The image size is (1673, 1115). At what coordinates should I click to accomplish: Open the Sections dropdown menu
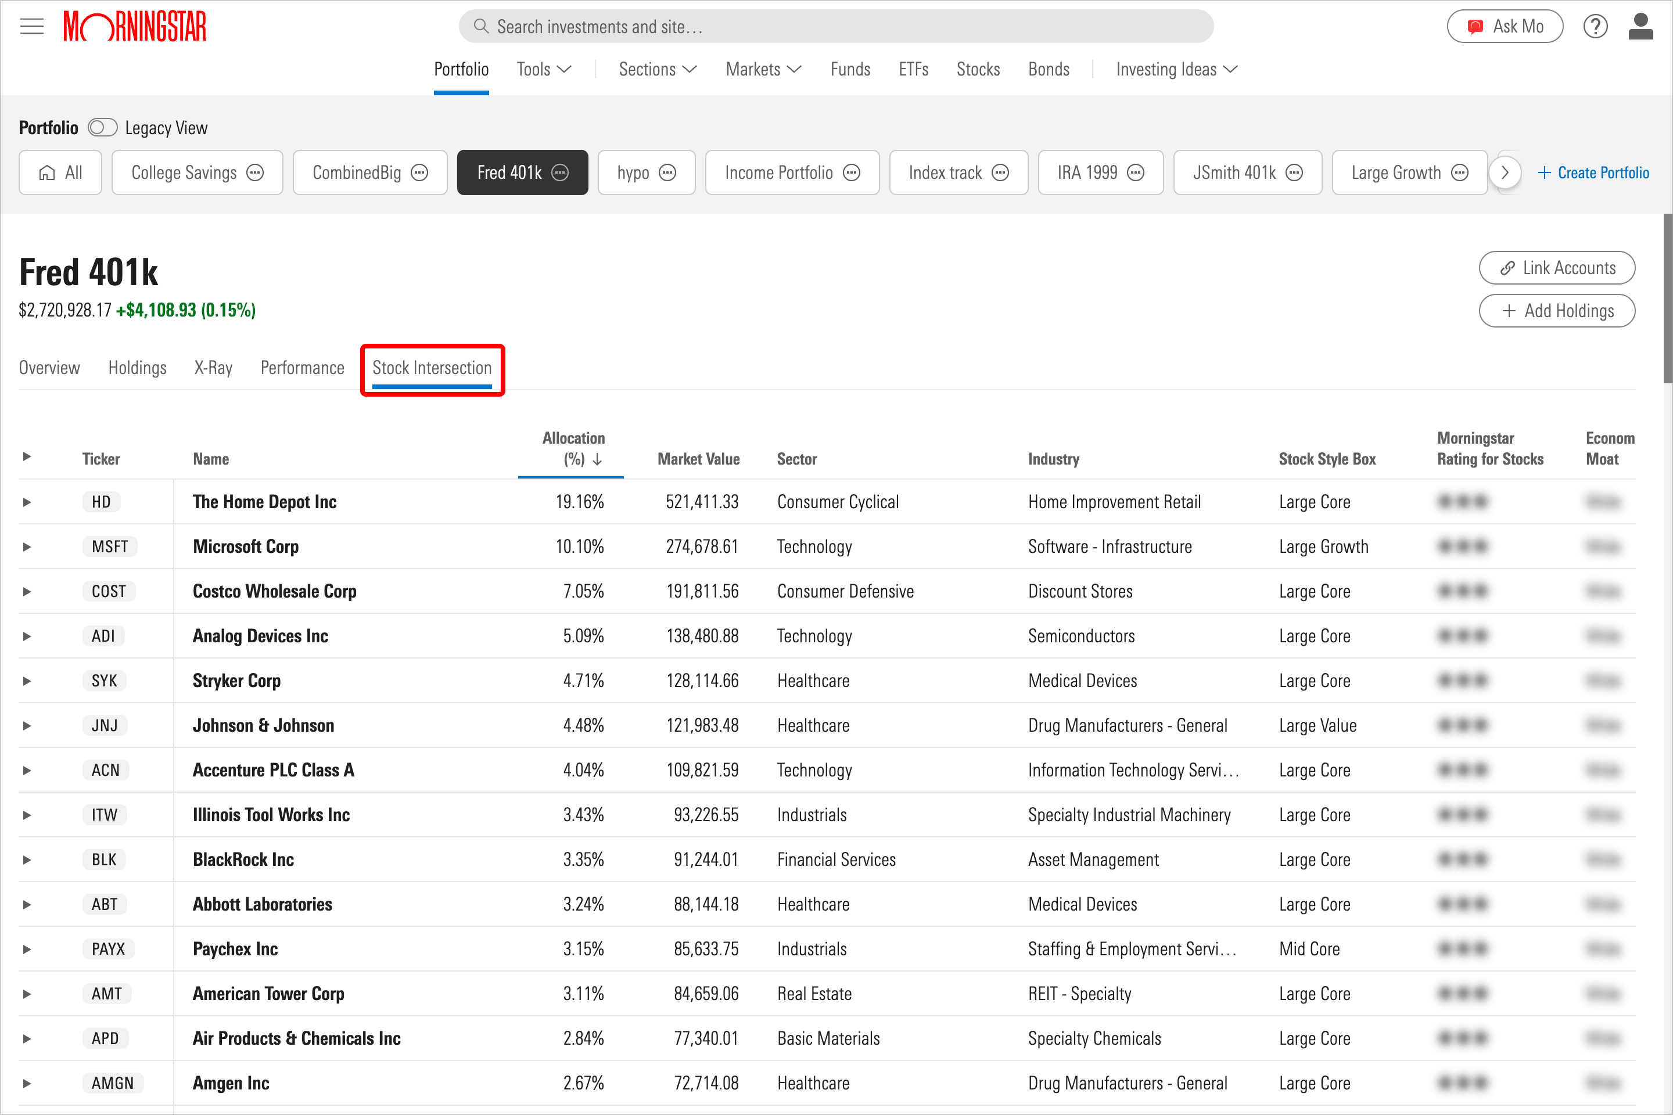coord(657,69)
